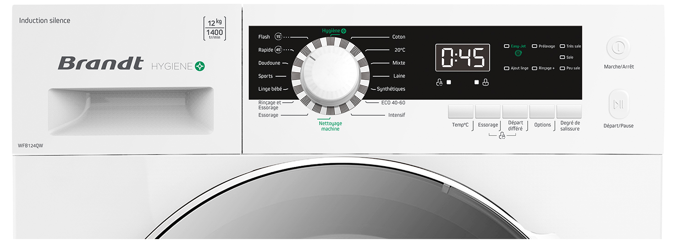Tap the door lock icon on display
This screenshot has height=245, width=674.
485,82
